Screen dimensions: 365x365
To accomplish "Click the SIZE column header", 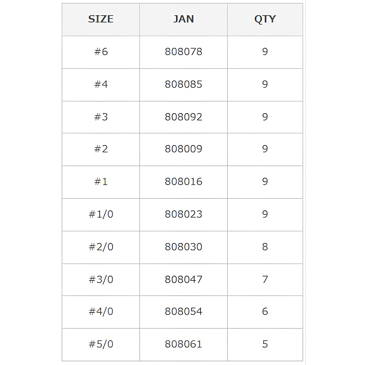I will [101, 19].
